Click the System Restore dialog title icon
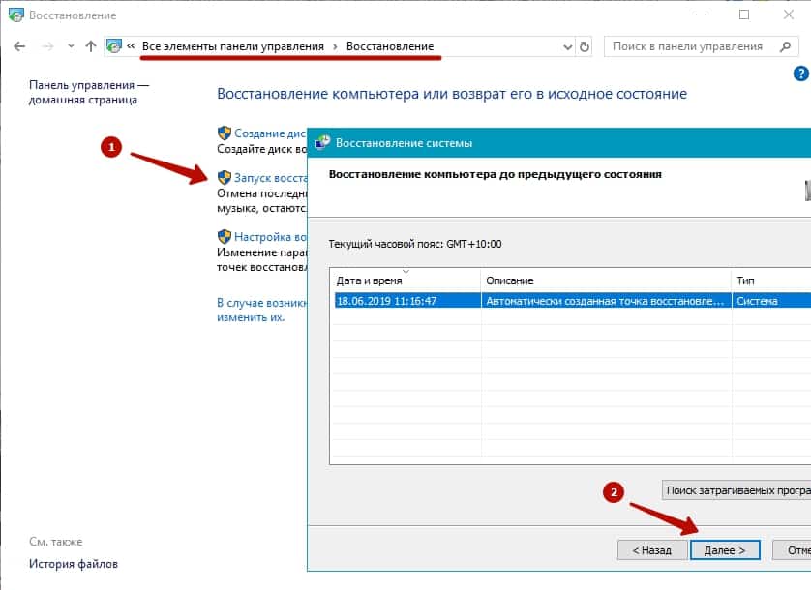The height and width of the screenshot is (590, 811). [x=323, y=141]
